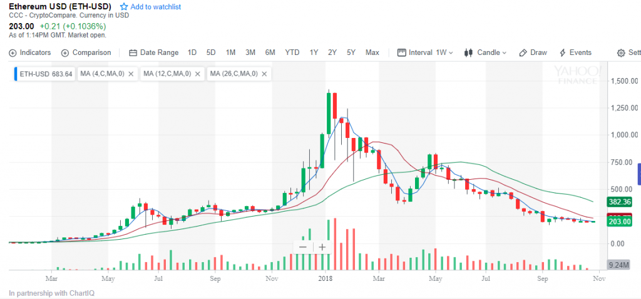Screen dimensions: 641x299
Task: Click the Nov label at axis end
Action: click(x=599, y=280)
